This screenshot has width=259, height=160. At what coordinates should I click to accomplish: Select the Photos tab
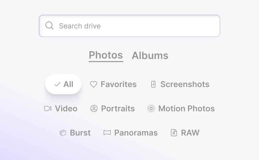click(x=106, y=55)
